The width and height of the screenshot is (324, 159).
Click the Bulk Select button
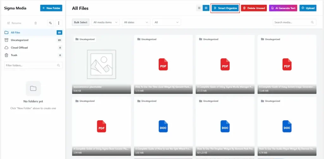pos(81,22)
